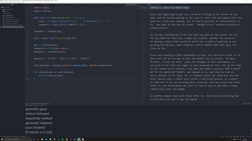Open the Find menu
This screenshot has width=252, height=141.
tap(15, 3)
